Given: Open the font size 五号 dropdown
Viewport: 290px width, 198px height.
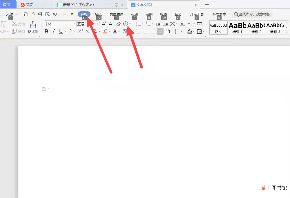Looking at the screenshot, I should pyautogui.click(x=97, y=24).
